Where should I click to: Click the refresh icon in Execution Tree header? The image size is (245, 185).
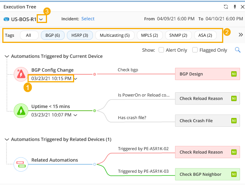226,7
